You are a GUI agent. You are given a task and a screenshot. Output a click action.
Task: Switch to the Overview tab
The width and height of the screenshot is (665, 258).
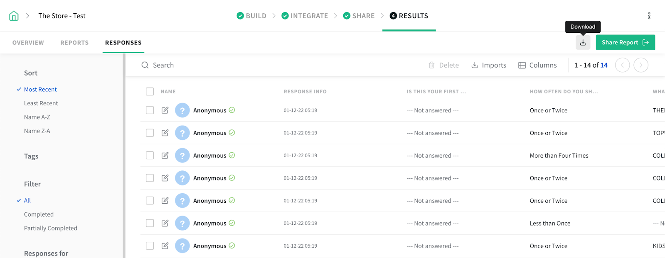[28, 43]
